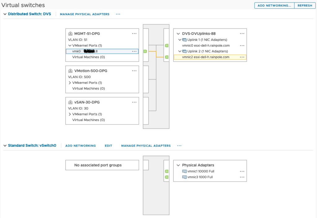Collapse the Physical Adapters list on vSwitch0
The image size is (317, 218).
click(x=178, y=165)
